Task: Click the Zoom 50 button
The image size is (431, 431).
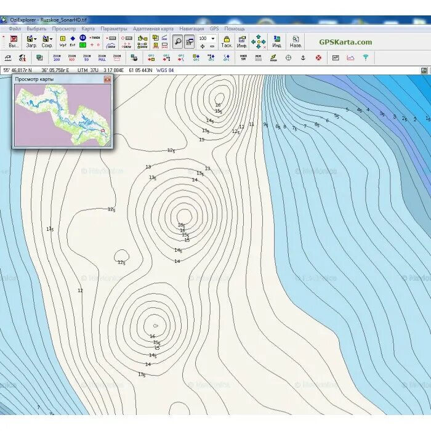Action: point(87,58)
